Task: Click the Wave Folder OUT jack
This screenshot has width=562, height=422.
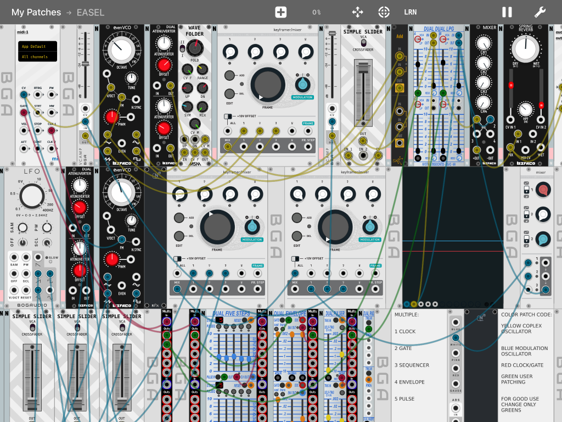Action: [x=205, y=152]
